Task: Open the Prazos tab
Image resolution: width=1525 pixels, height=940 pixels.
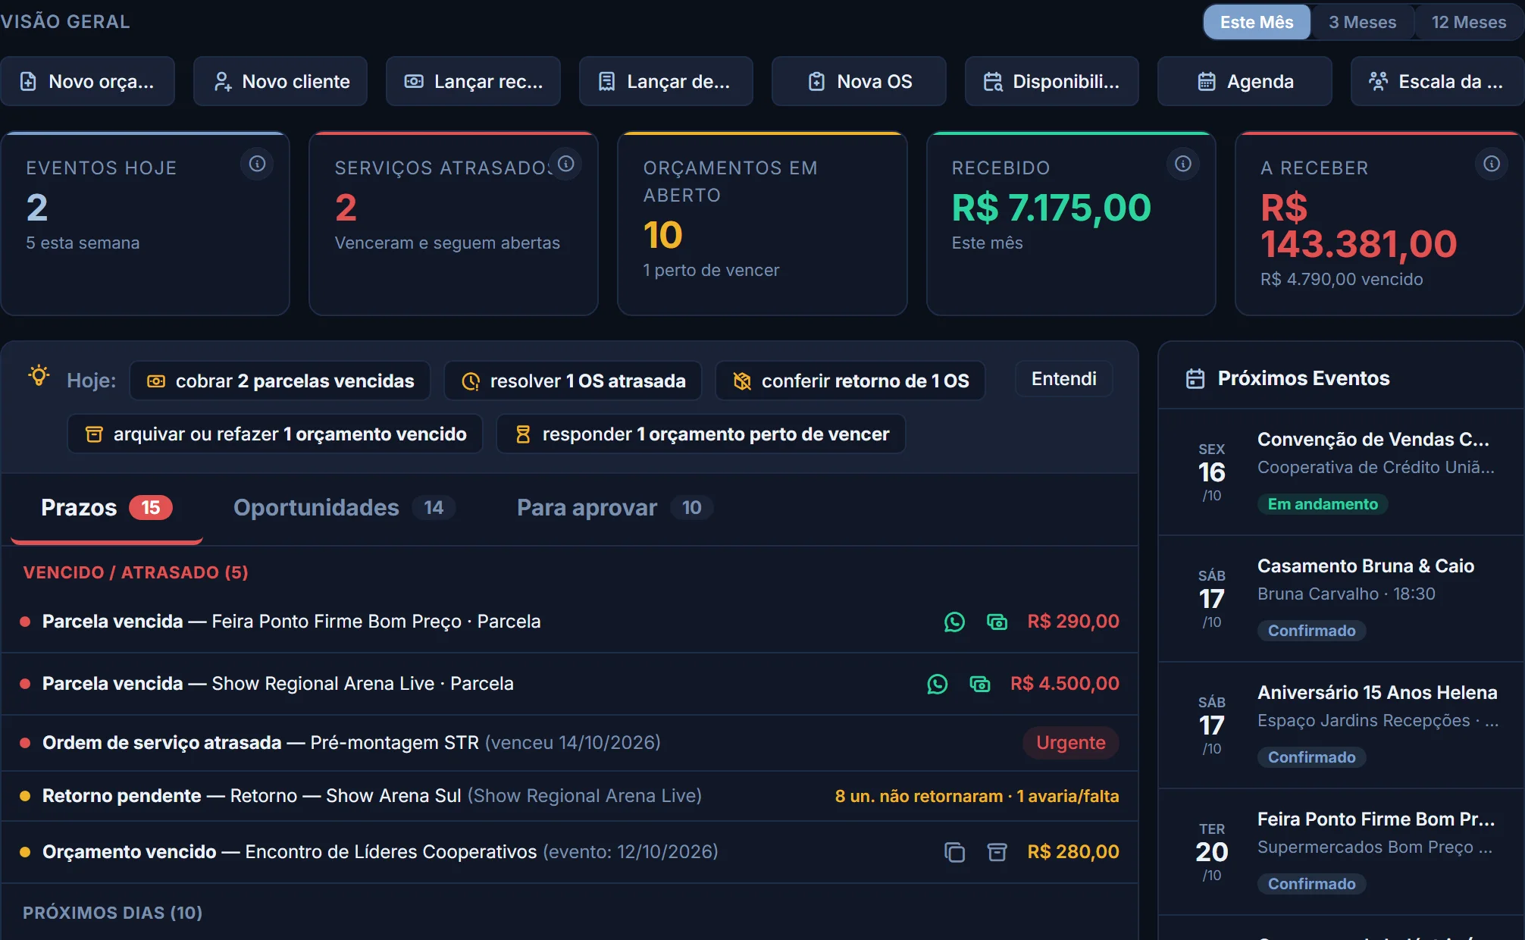Action: (x=107, y=508)
